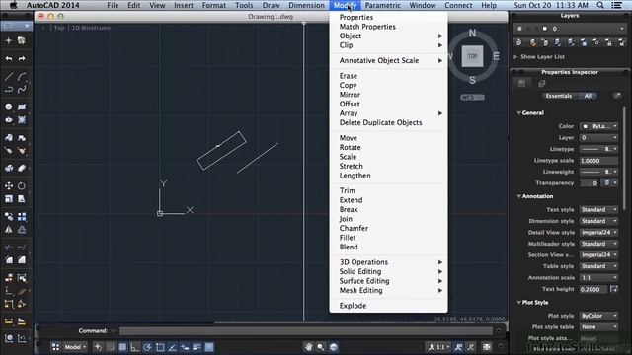Open the Color dropdown in Properties Inspector
This screenshot has height=355, width=632.
click(x=598, y=126)
